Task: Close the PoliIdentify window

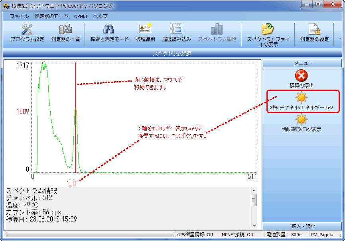Action: (x=333, y=4)
